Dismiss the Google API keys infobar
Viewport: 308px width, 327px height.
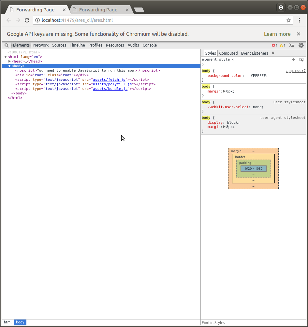299,34
